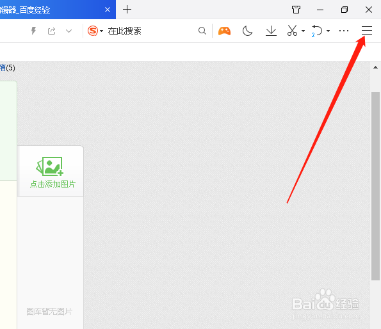Click the undo closed tab icon
The image size is (381, 329).
point(317,31)
